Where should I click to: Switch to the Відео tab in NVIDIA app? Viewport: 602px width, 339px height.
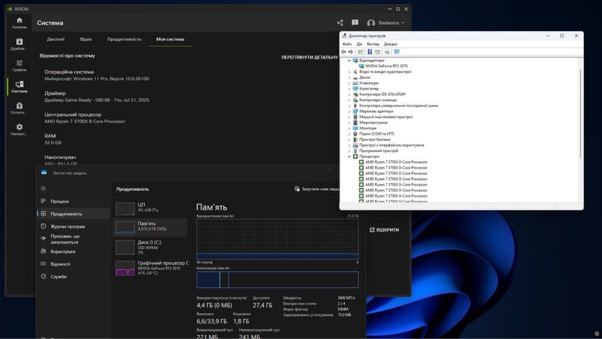pyautogui.click(x=85, y=39)
